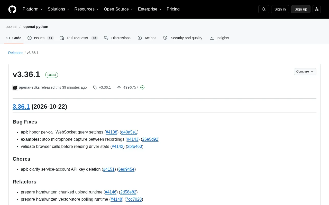Viewport: 329px width, 205px height.
Task: Open the 3.36.1 changelog heading link
Action: (x=21, y=107)
